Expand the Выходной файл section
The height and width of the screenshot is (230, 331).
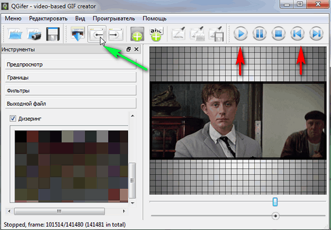pyautogui.click(x=71, y=103)
